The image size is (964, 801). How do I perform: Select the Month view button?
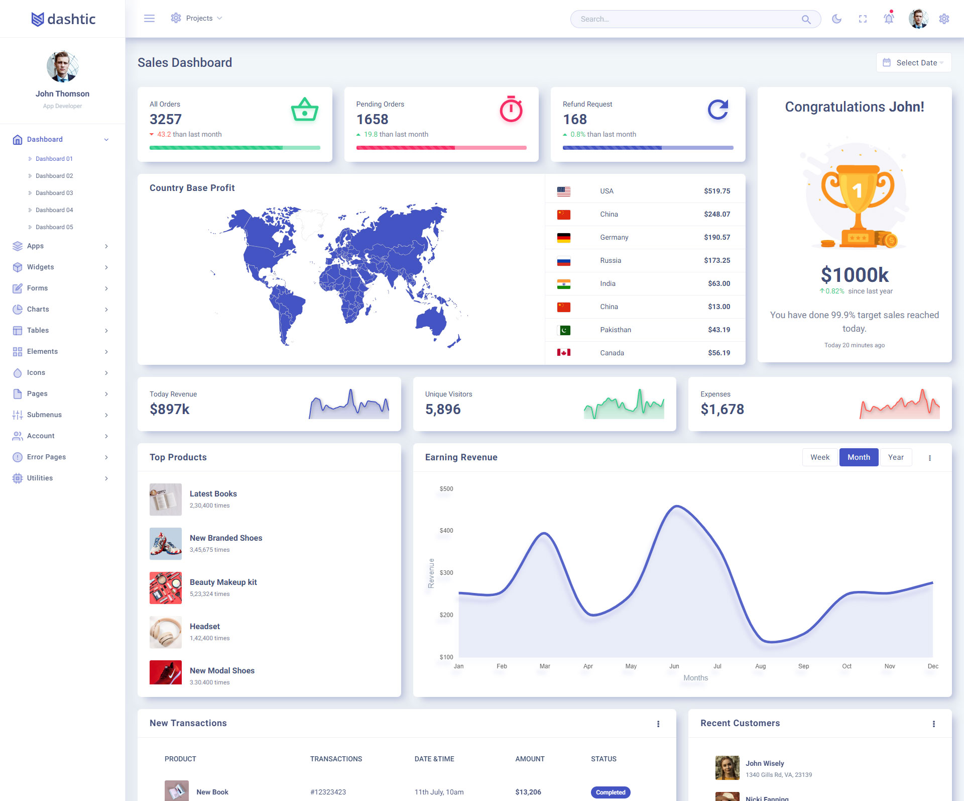858,457
